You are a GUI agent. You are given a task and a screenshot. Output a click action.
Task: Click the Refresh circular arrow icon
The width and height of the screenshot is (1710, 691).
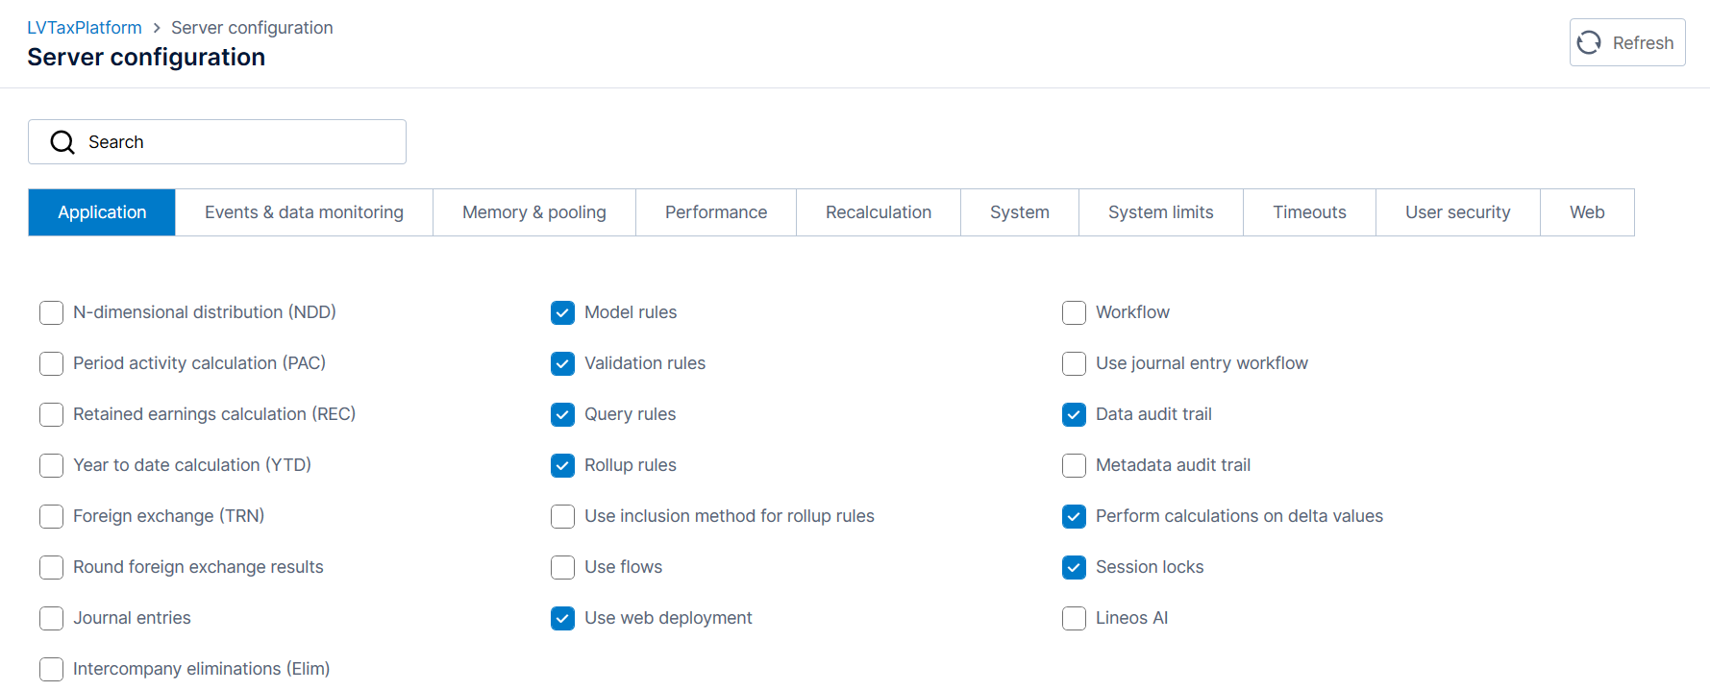point(1589,42)
